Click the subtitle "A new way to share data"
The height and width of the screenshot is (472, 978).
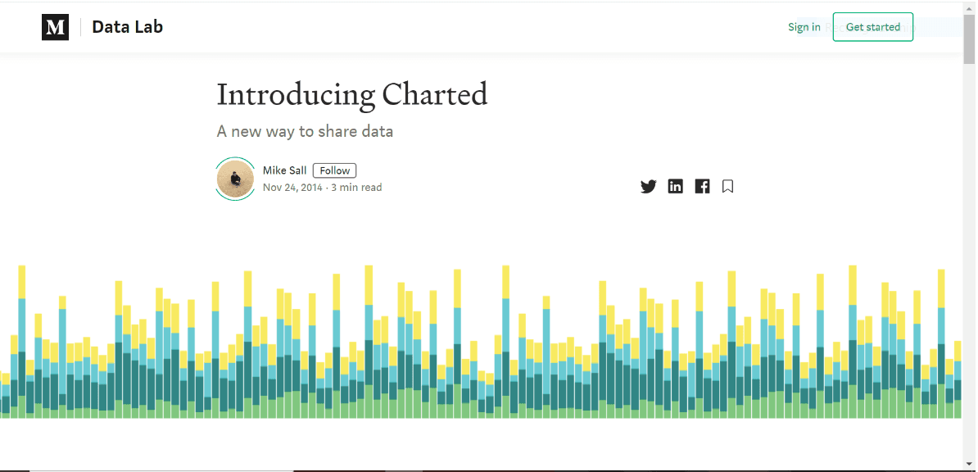tap(305, 131)
